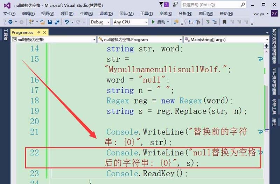
Task: Pin the Program.cs tab
Action: (x=38, y=32)
